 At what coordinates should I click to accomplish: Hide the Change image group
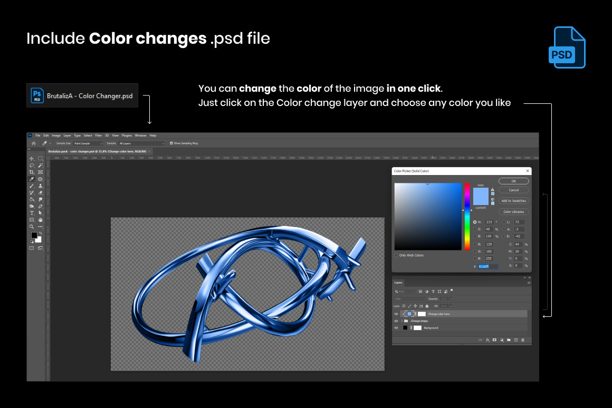click(x=396, y=321)
